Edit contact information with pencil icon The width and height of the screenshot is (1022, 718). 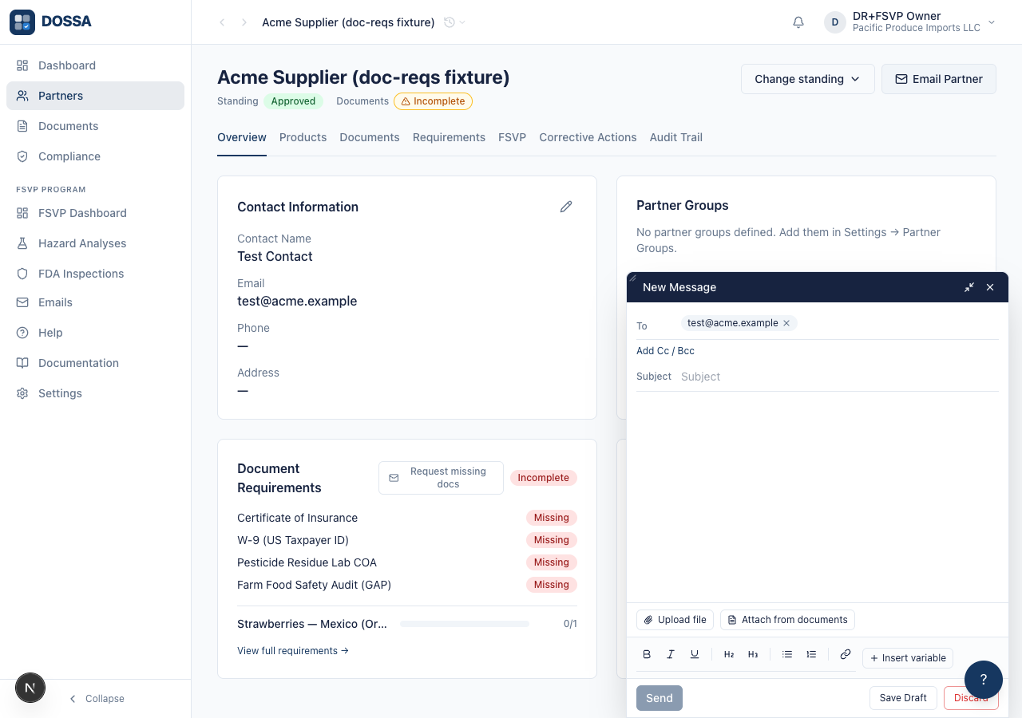566,207
